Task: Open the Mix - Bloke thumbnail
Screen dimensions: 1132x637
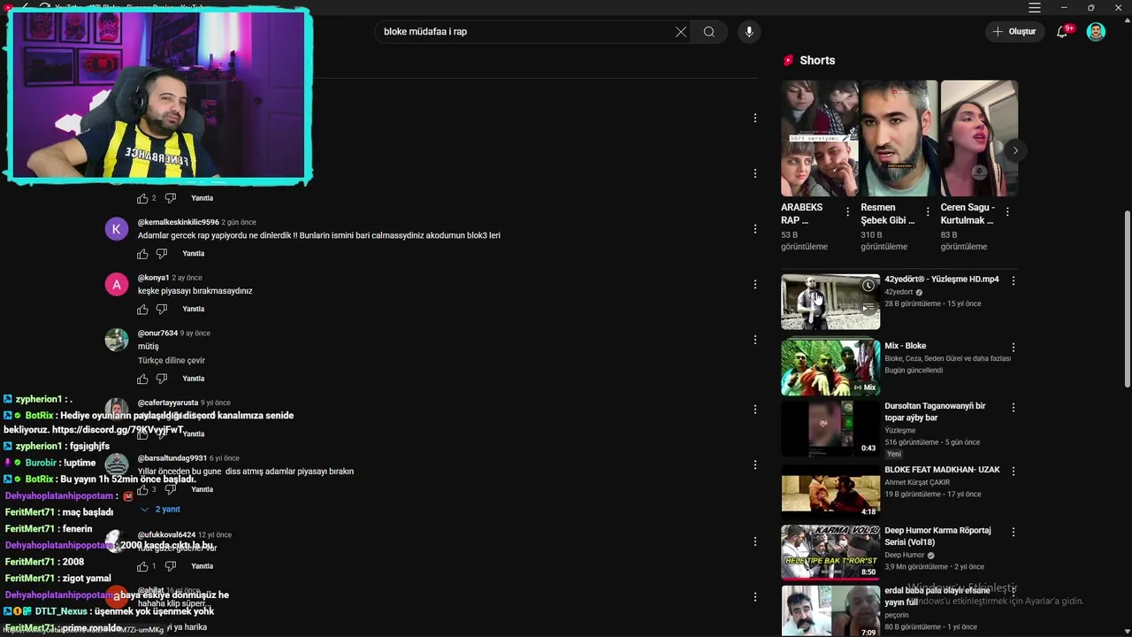Action: pos(830,367)
